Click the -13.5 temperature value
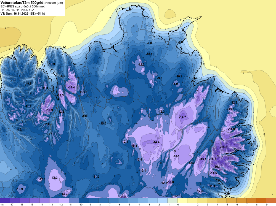The height and width of the screenshot is (206, 276). pyautogui.click(x=231, y=109)
